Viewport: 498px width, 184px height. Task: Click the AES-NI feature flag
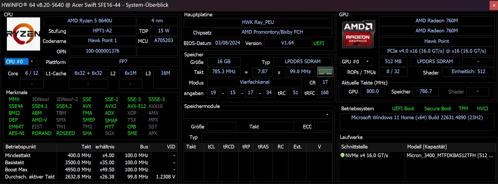click(16, 133)
